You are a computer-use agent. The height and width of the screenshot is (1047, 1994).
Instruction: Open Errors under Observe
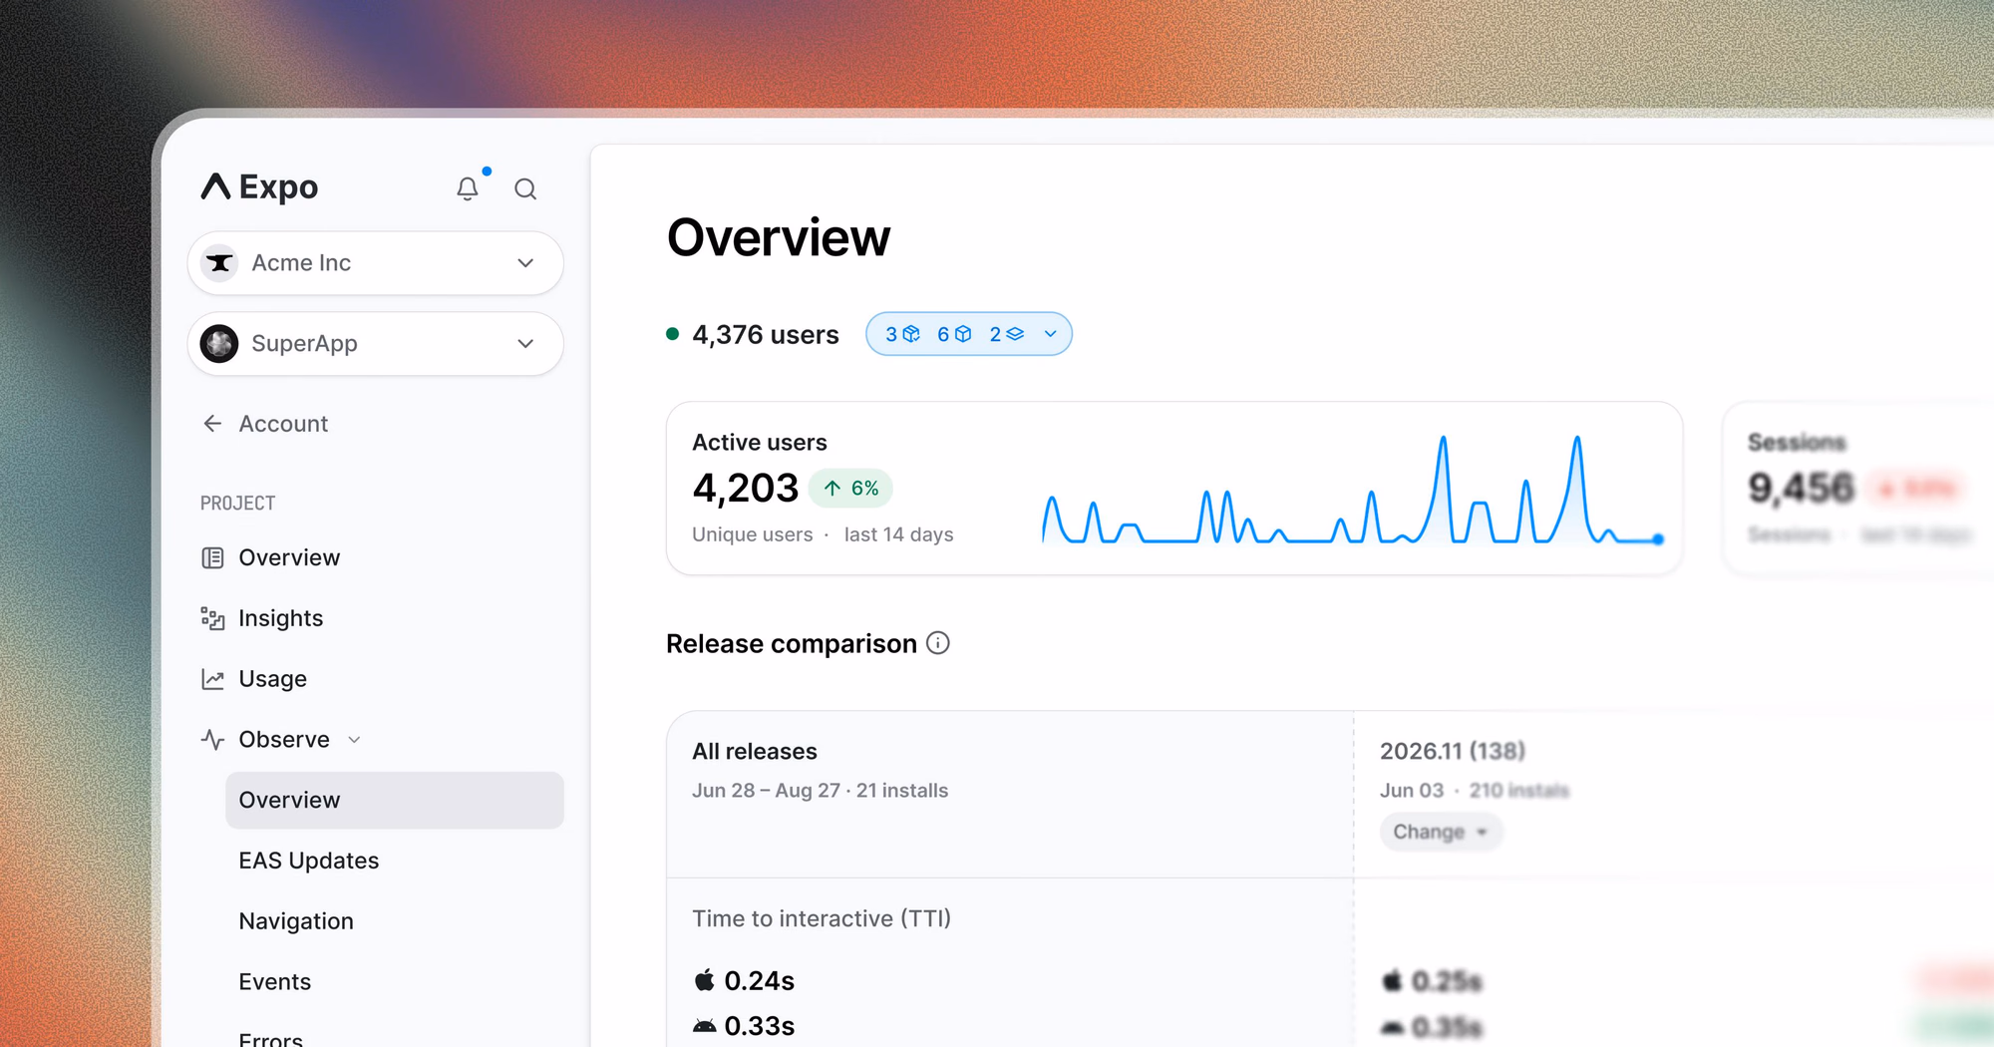pyautogui.click(x=271, y=1038)
